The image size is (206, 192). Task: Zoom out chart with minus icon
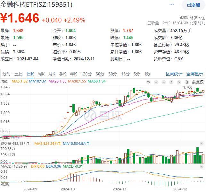click(164, 82)
